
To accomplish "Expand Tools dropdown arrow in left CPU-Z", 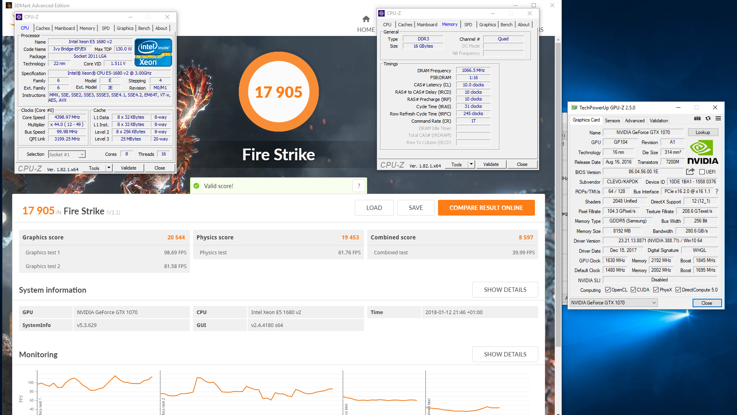I will 109,168.
